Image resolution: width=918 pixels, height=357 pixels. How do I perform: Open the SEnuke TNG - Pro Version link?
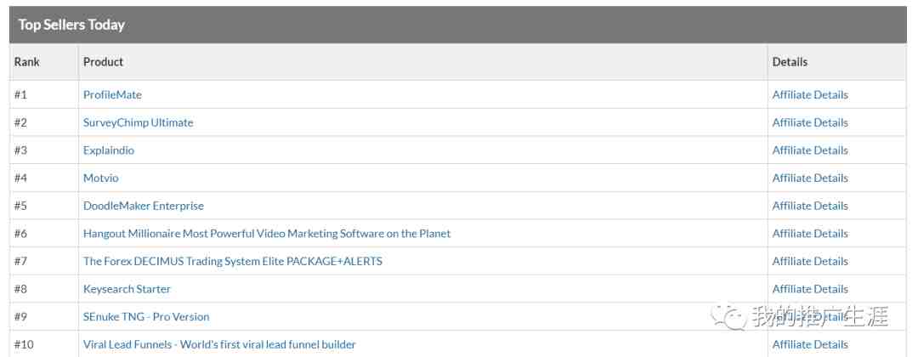pyautogui.click(x=146, y=316)
